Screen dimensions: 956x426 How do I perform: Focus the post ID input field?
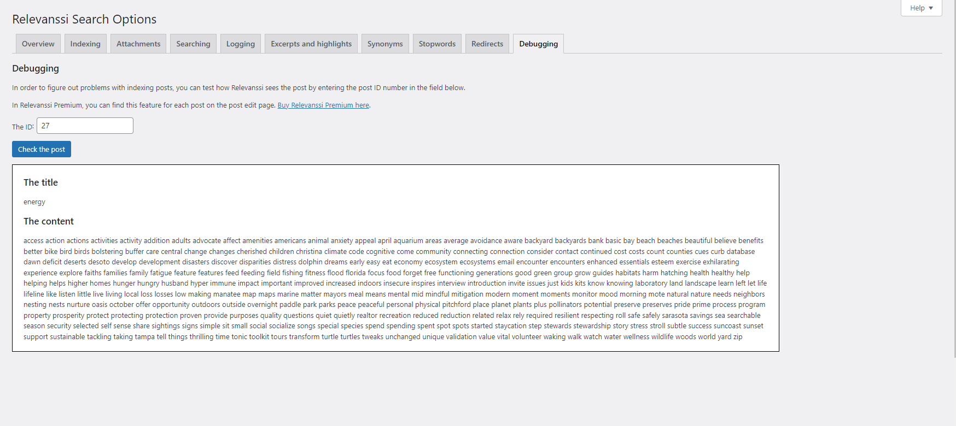85,126
